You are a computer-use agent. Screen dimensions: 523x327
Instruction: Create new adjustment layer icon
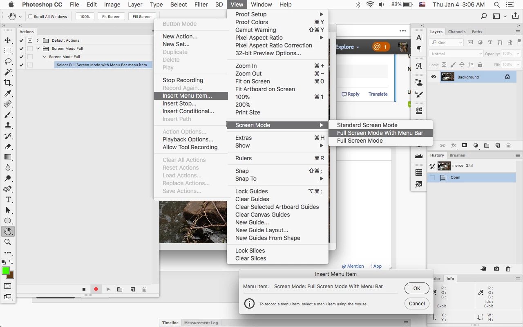click(476, 145)
